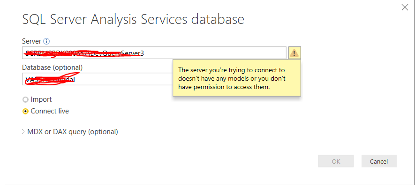
Task: Click the Server info icon
Action: (x=46, y=41)
